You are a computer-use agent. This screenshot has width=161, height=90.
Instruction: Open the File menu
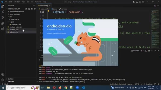click(x=6, y=2)
